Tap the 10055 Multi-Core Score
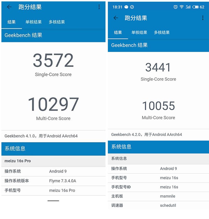This screenshot has height=219, width=209. [159, 106]
